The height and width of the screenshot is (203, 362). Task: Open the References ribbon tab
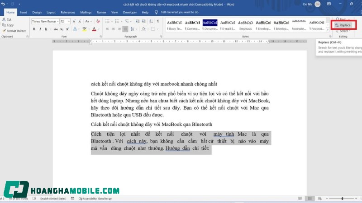68,13
